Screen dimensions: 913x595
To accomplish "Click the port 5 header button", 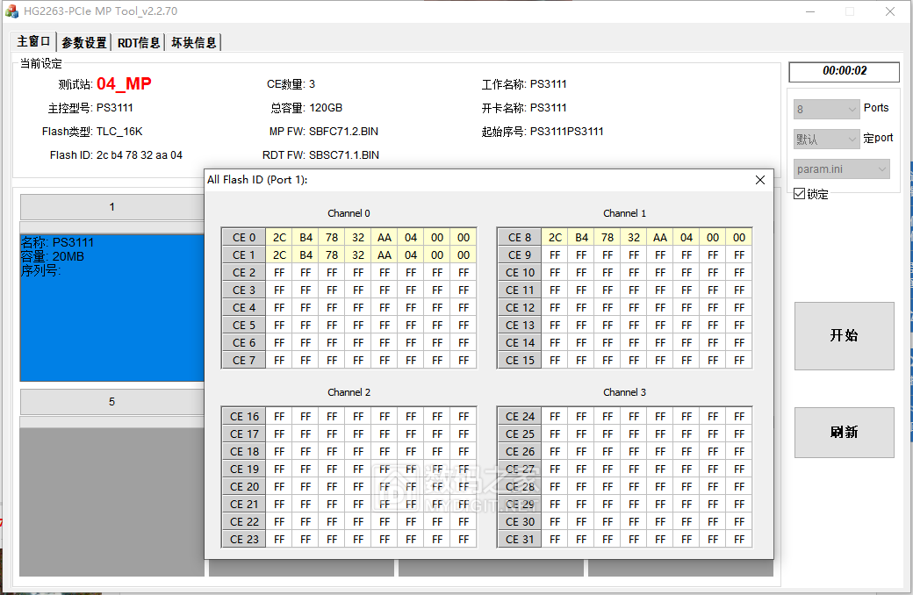I will pyautogui.click(x=111, y=402).
